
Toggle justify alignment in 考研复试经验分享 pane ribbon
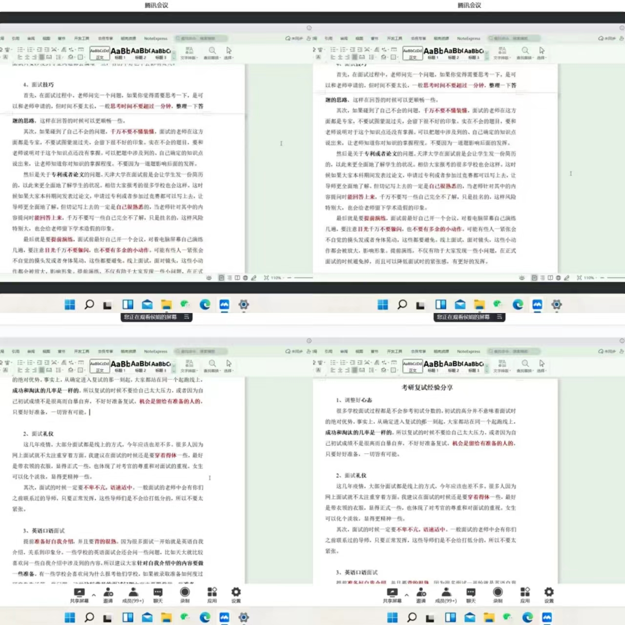coord(354,370)
